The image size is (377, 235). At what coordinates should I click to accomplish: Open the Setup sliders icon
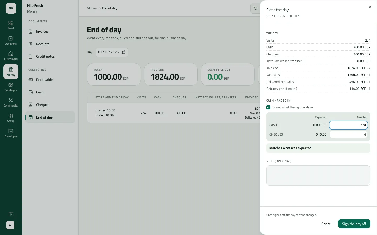[x=11, y=118]
